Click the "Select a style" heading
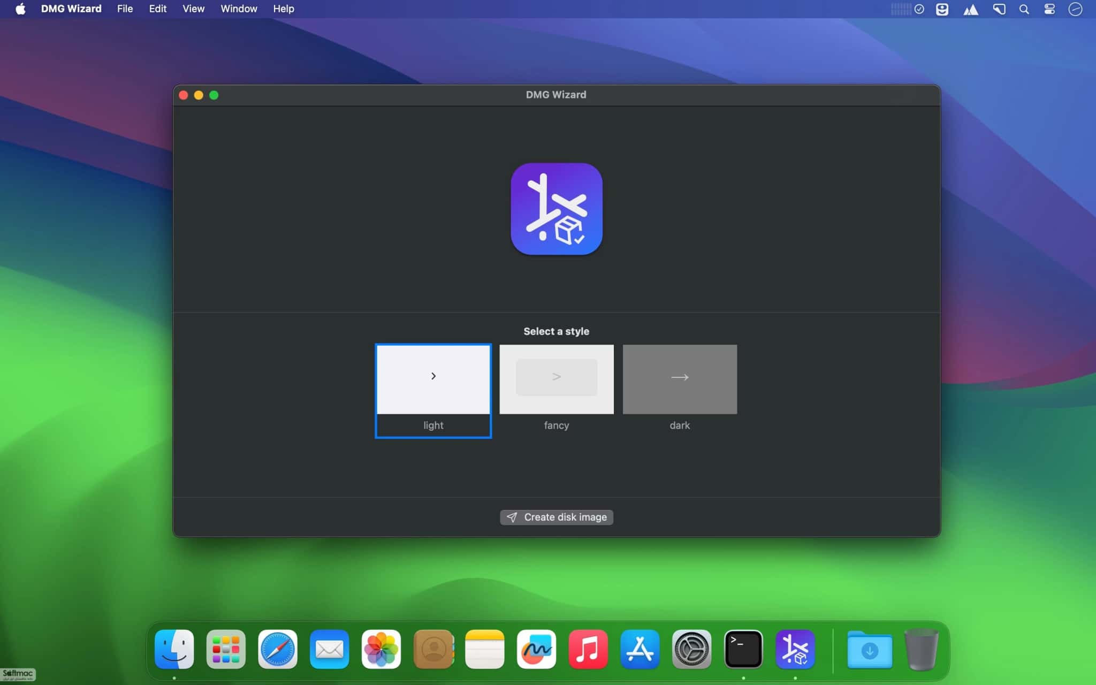 [x=557, y=331]
